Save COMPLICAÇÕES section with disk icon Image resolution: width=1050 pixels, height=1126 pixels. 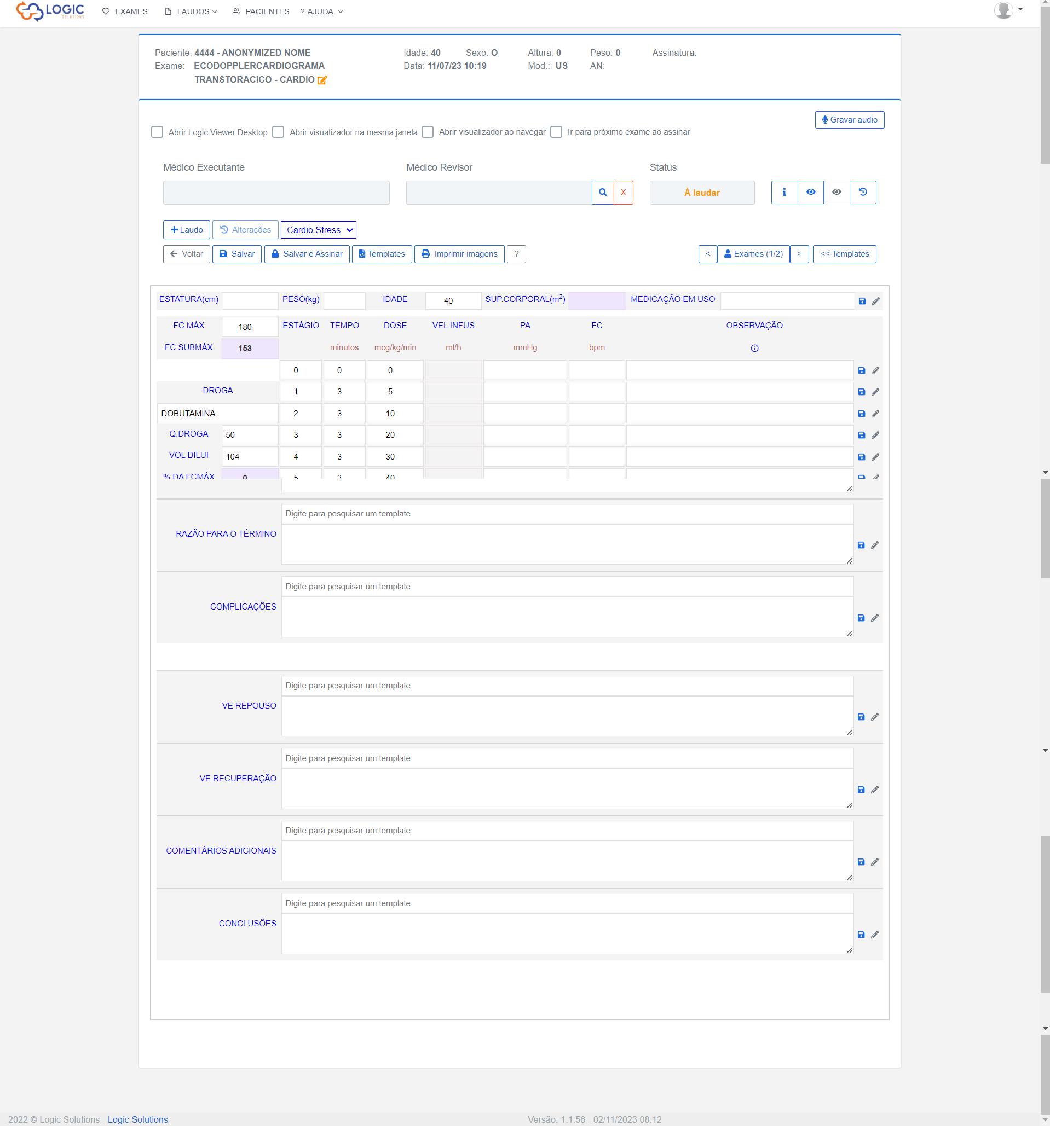pos(861,618)
